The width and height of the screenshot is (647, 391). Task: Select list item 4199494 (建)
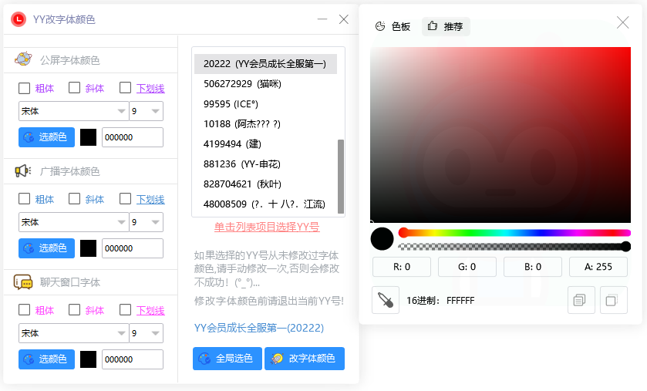pos(265,144)
